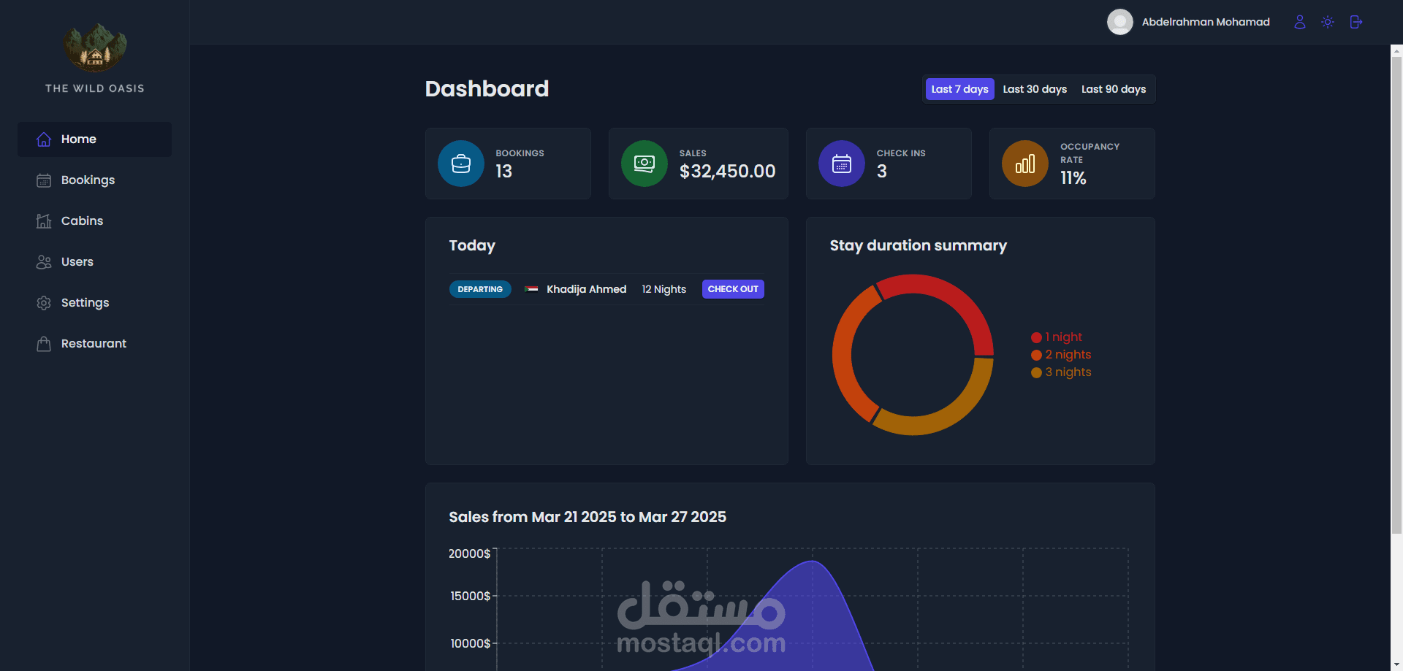The height and width of the screenshot is (671, 1403).
Task: Click the 2 nights orange legend dot
Action: (1036, 355)
